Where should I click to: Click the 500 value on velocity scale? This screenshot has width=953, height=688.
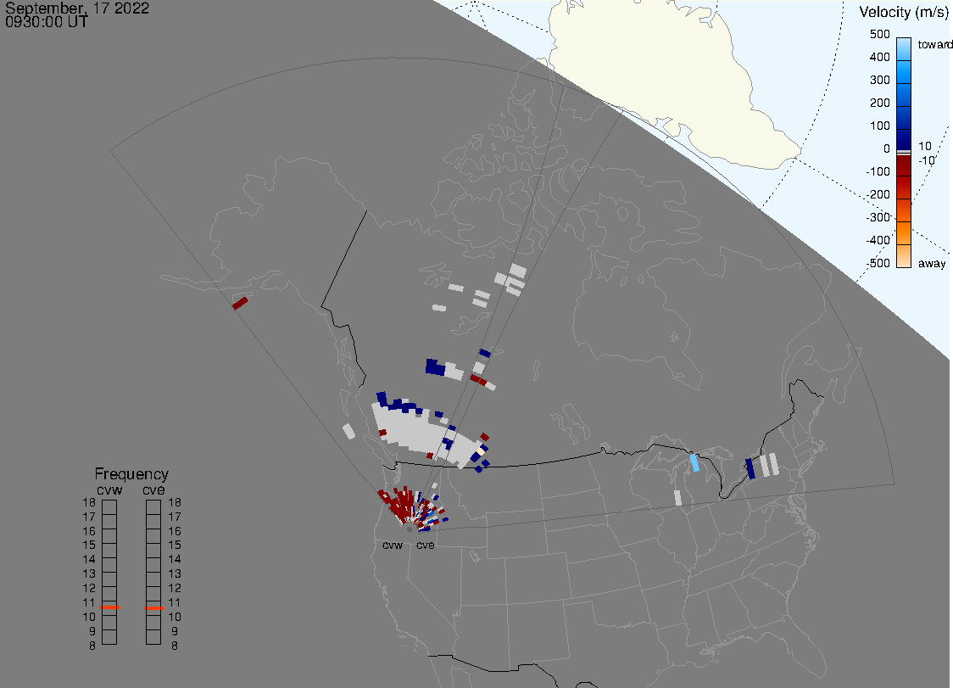pos(879,34)
